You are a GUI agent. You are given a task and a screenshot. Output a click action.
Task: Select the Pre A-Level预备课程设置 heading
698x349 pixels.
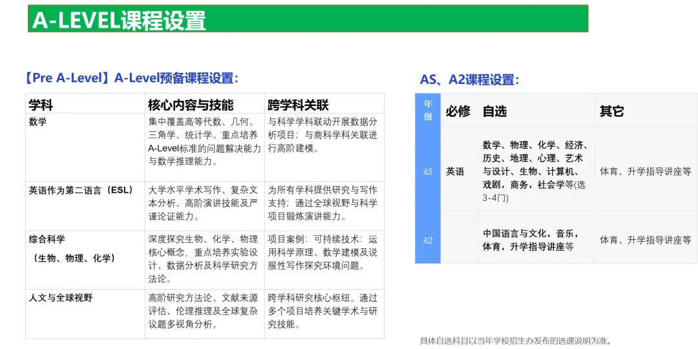click(131, 78)
